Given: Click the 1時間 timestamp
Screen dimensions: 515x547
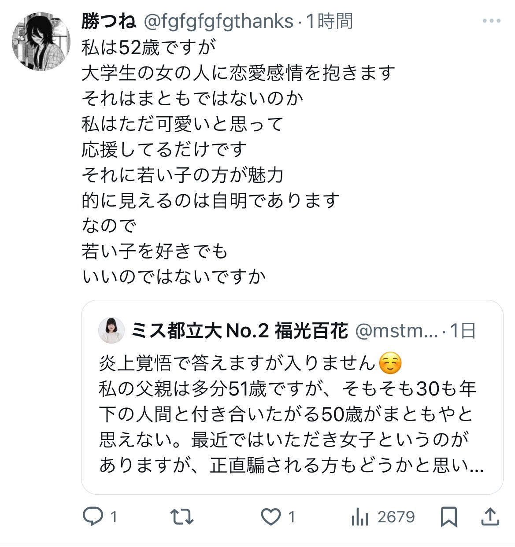Looking at the screenshot, I should (330, 21).
